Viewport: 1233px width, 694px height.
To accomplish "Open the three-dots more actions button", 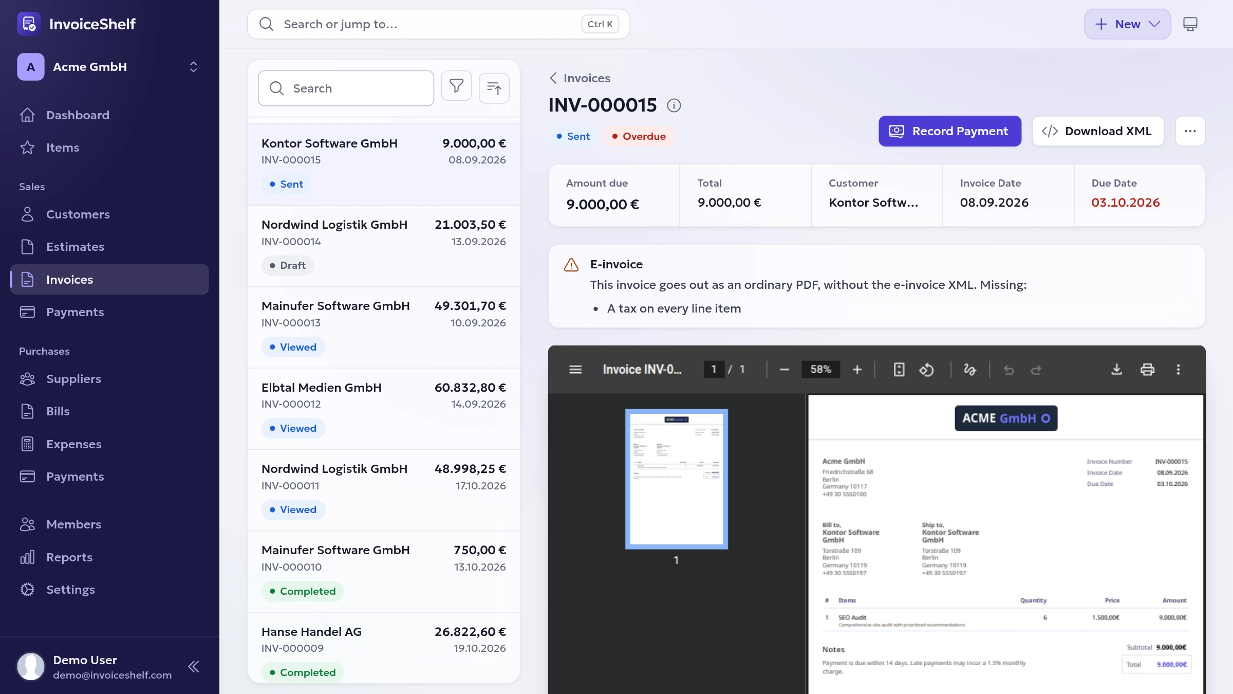I will (x=1190, y=131).
